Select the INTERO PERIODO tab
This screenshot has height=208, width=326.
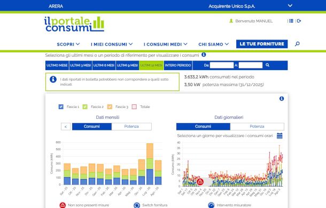pos(178,65)
